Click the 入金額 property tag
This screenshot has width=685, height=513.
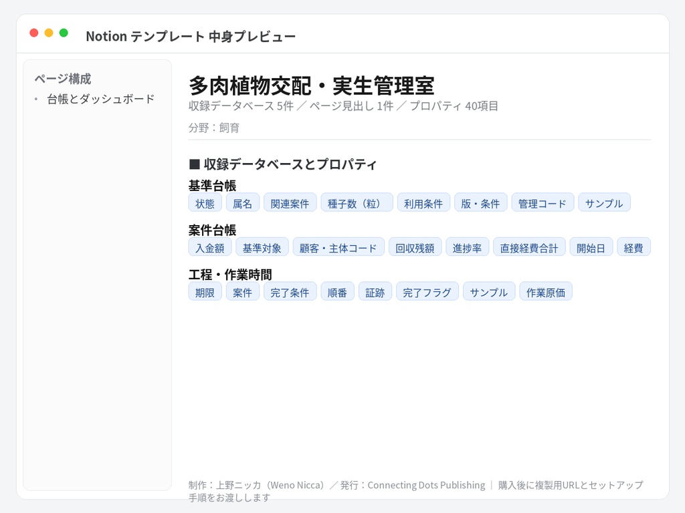point(209,247)
